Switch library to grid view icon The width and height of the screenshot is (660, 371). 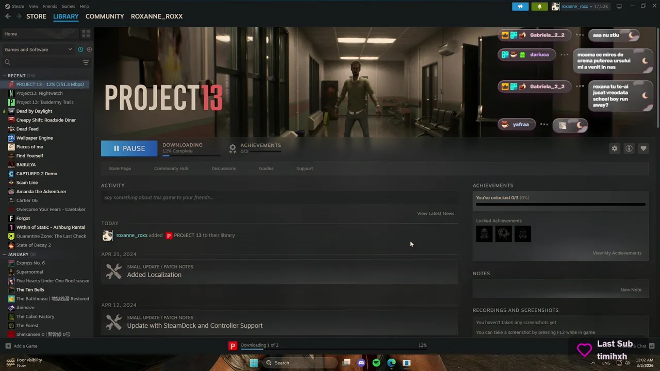click(x=86, y=33)
